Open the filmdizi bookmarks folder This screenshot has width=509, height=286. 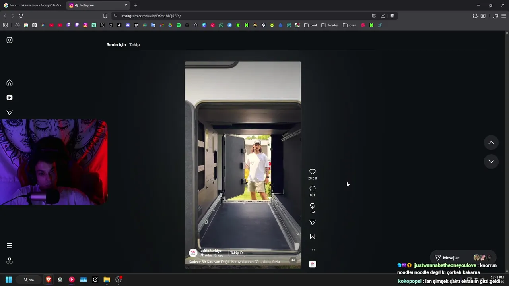[x=330, y=25]
